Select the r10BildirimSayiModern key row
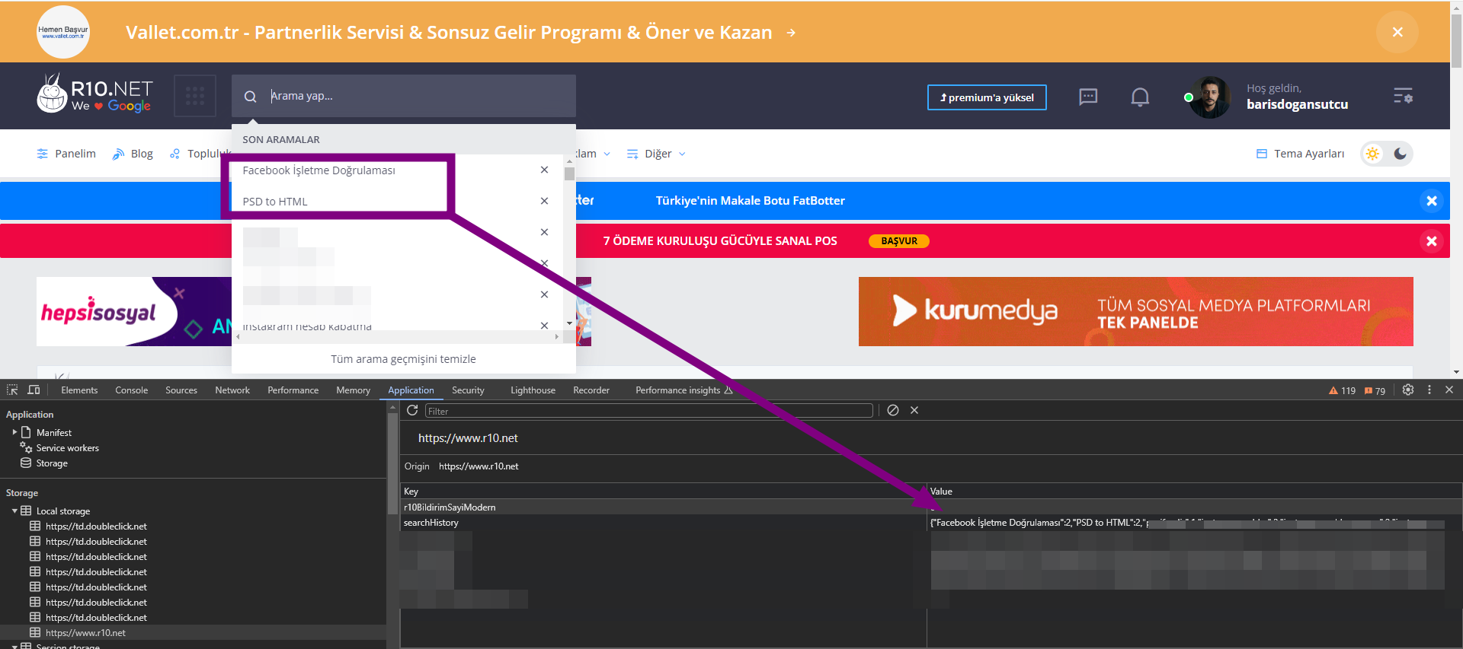Screen dimensions: 1463x649 663,507
